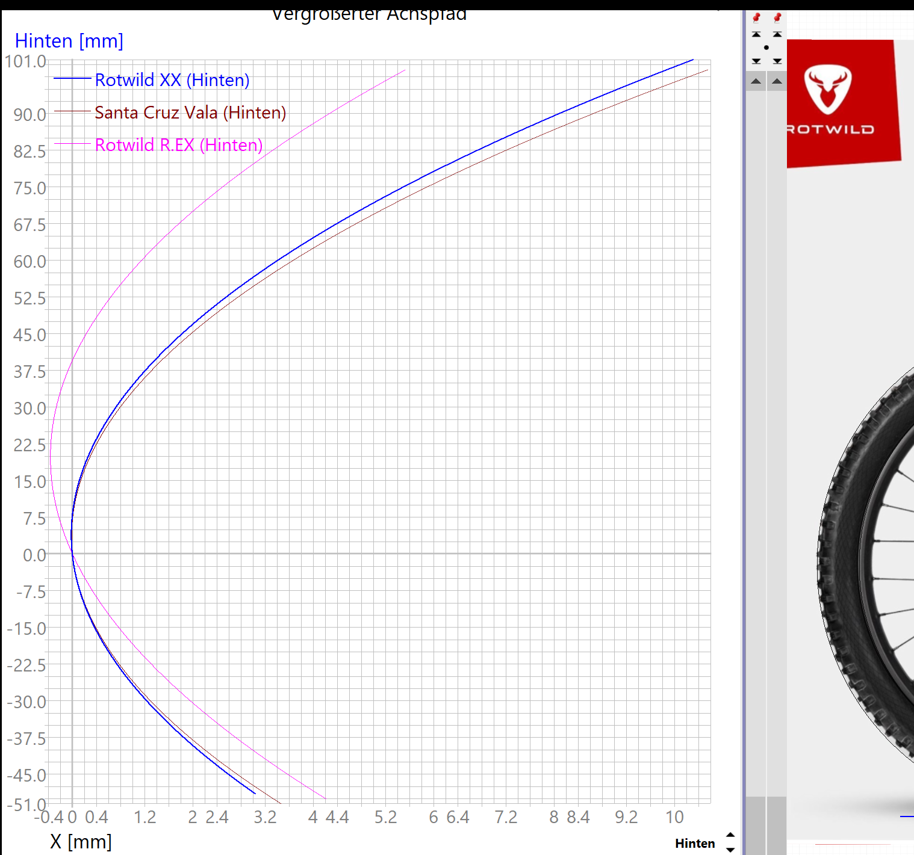The width and height of the screenshot is (914, 855).
Task: Click the 45.0 value on the vertical axis
Action: pyautogui.click(x=30, y=335)
